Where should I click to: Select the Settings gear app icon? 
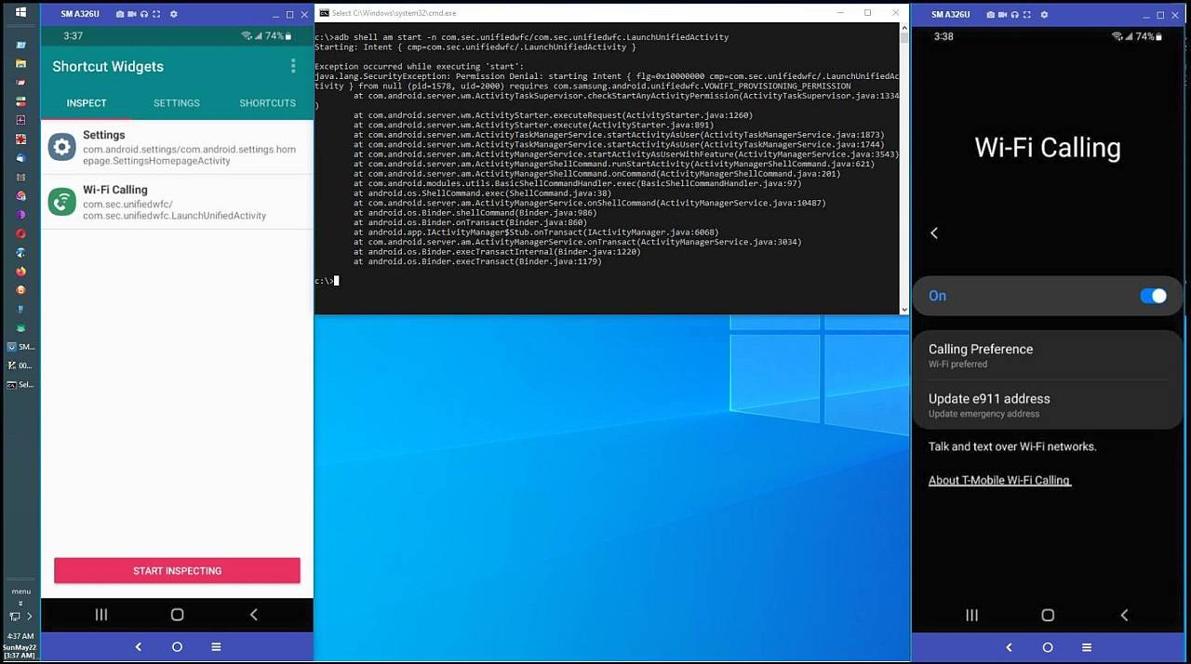point(62,146)
